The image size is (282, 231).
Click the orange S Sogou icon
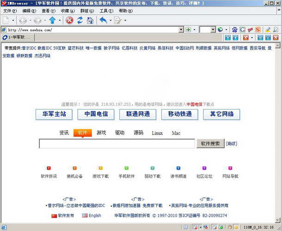click(x=257, y=30)
